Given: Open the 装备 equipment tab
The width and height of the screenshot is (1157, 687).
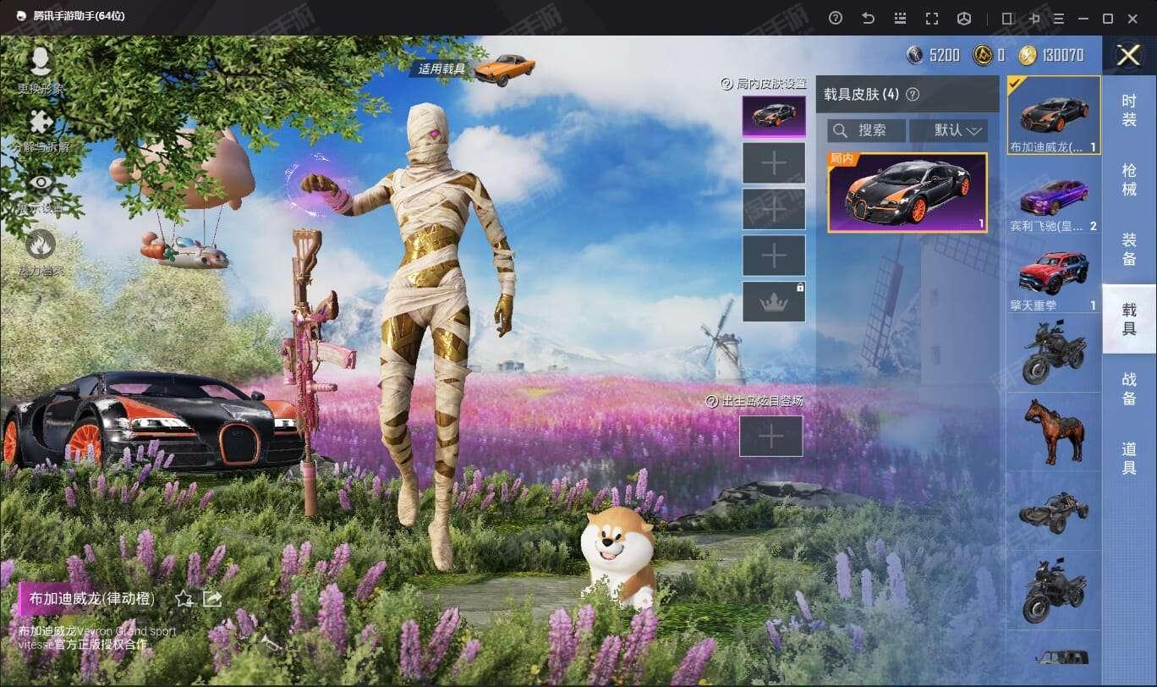Looking at the screenshot, I should (1129, 249).
